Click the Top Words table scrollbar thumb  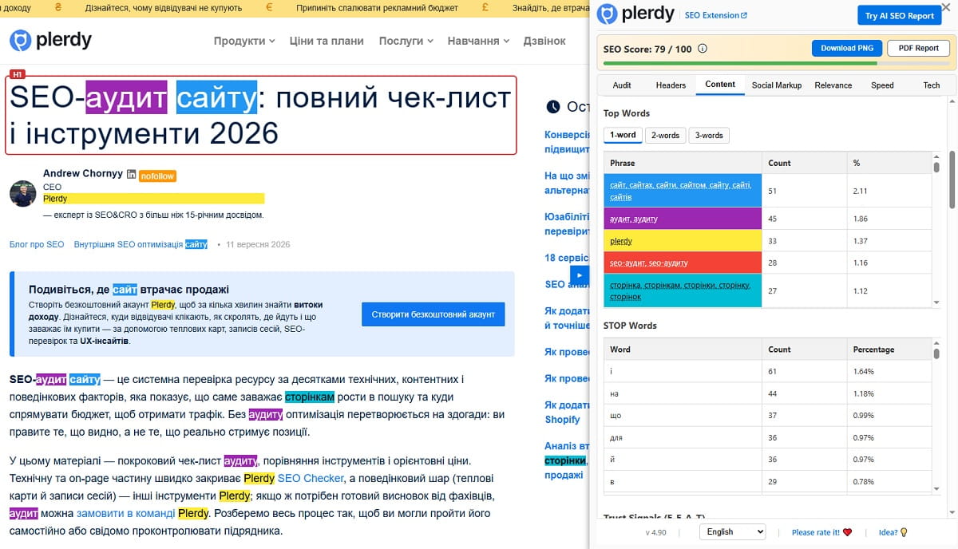pyautogui.click(x=936, y=167)
